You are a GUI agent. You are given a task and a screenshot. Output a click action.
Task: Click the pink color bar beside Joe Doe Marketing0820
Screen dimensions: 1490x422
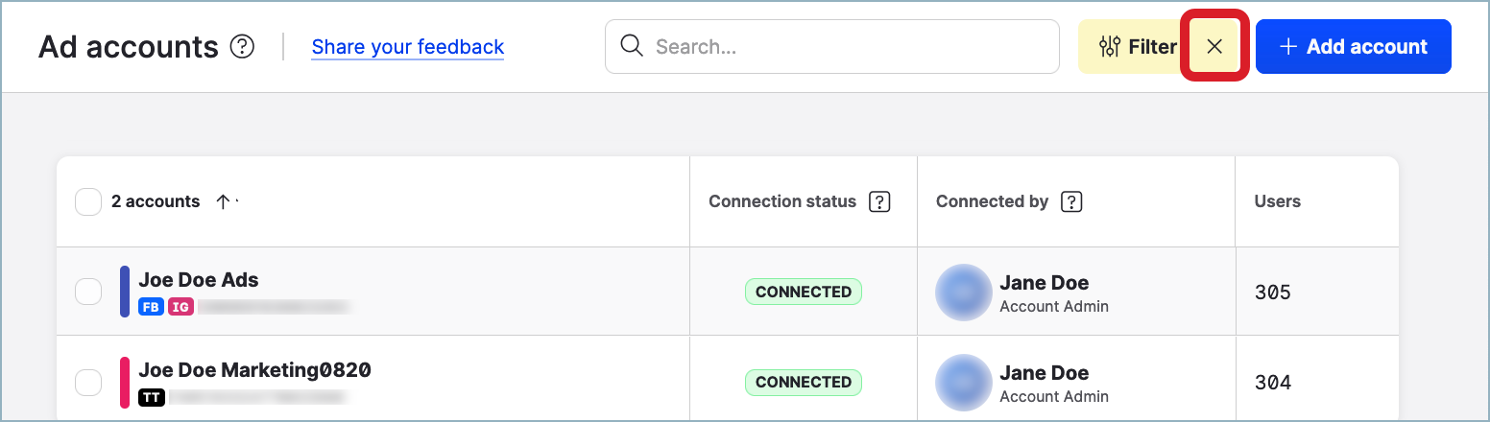tap(125, 382)
